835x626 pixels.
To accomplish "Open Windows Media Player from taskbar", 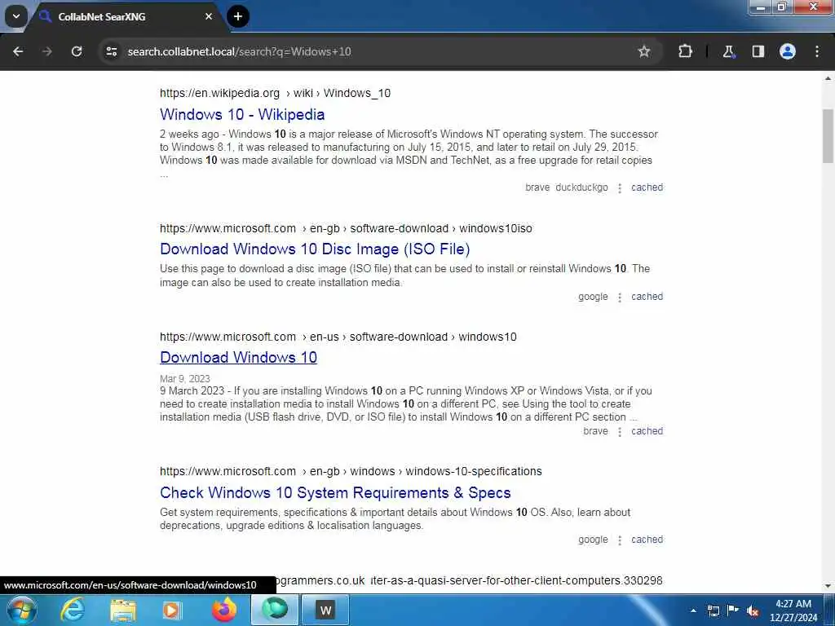I will pos(171,610).
